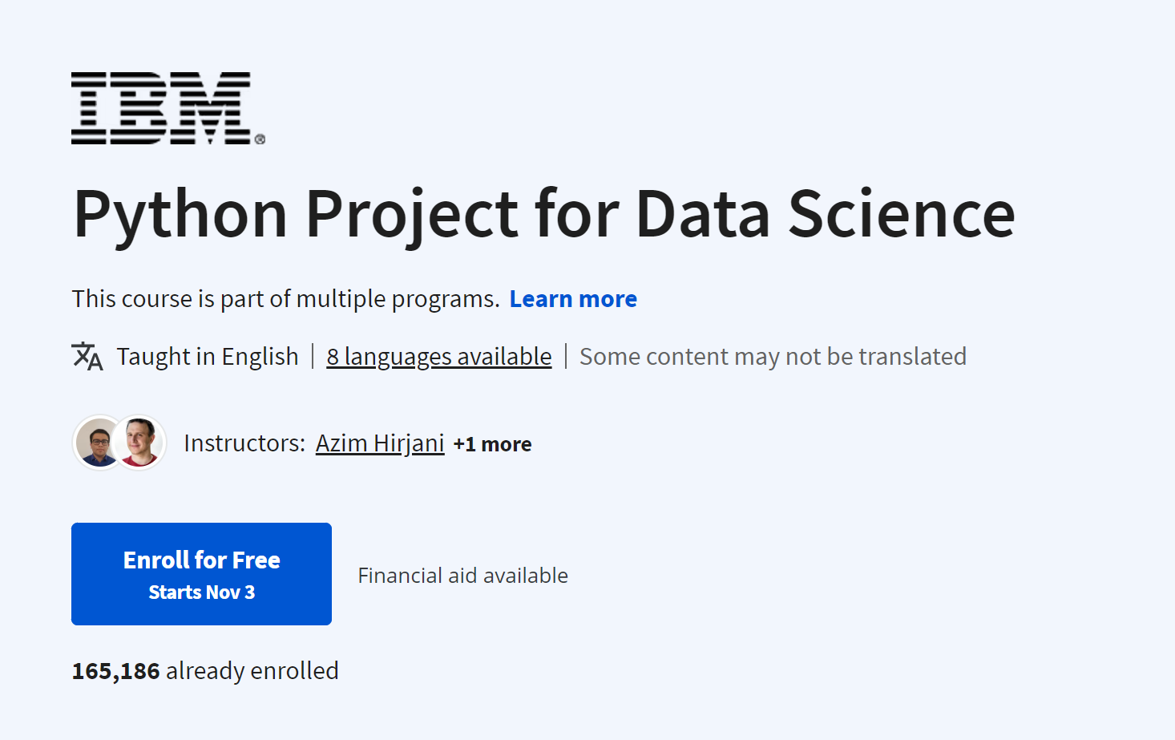Click the Starts Nov 3 date text
Image resolution: width=1175 pixels, height=740 pixels.
coord(202,592)
